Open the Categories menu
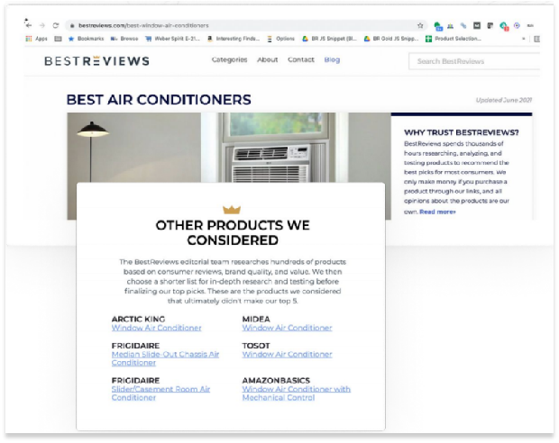 coord(229,60)
